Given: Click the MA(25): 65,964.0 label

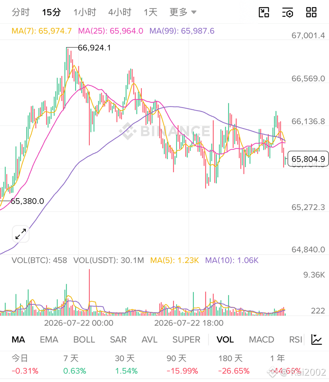Looking at the screenshot, I should (x=110, y=31).
